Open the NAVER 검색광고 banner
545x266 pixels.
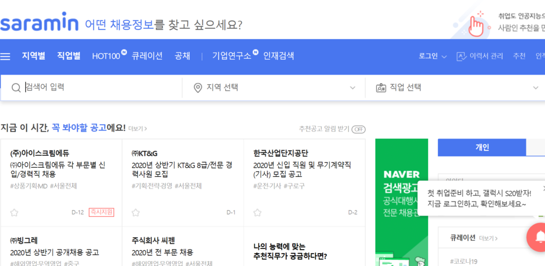tap(402, 202)
